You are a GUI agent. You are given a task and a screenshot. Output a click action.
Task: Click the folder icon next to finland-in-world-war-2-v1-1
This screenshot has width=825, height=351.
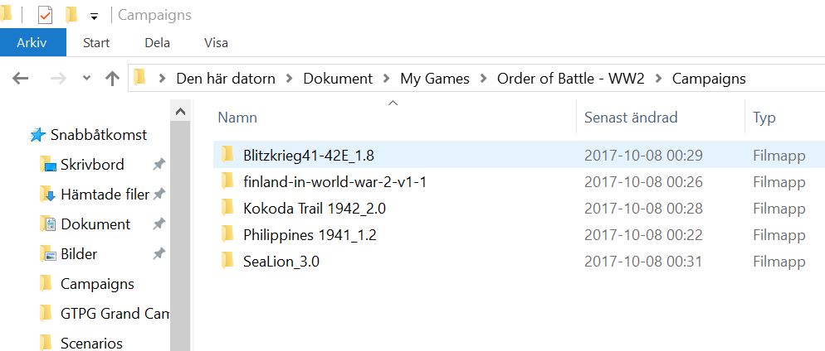click(227, 181)
